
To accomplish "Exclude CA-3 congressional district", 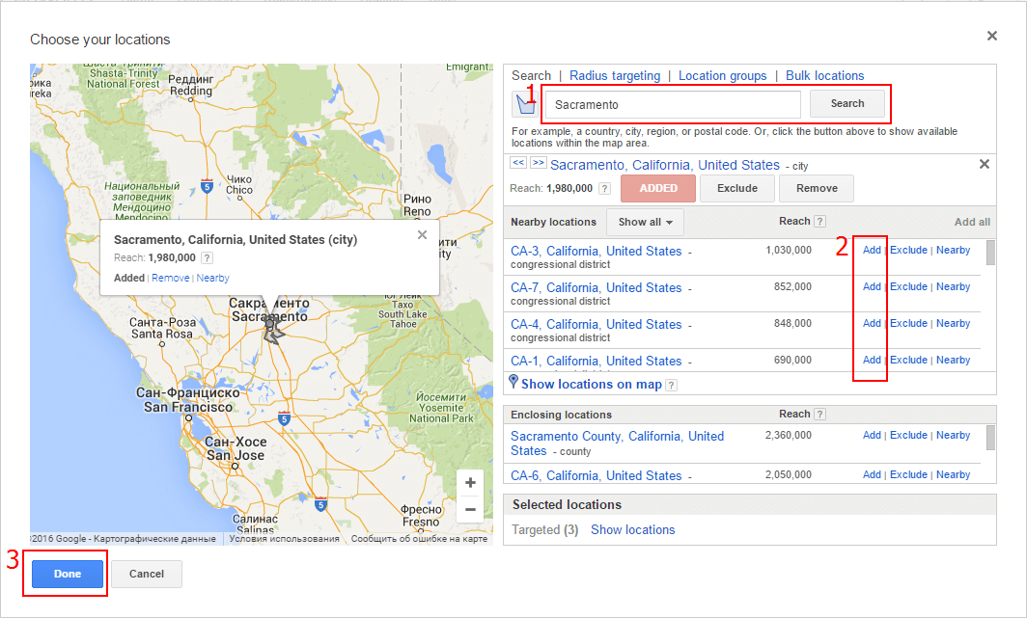I will point(908,250).
